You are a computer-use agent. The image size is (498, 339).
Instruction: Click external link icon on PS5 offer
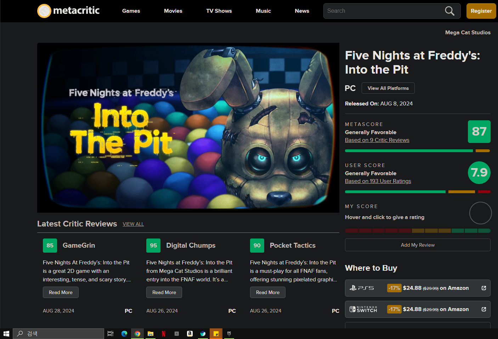click(484, 288)
